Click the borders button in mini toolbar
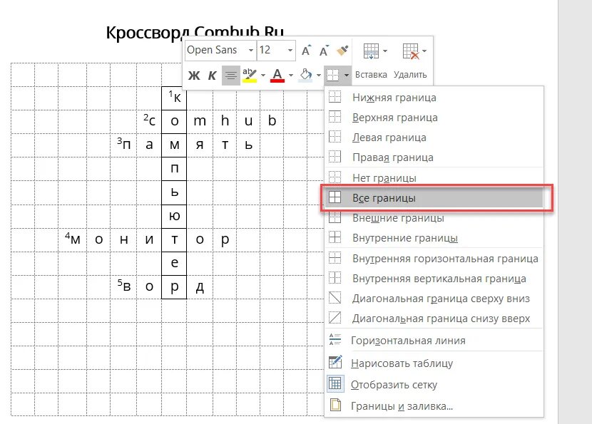The image size is (592, 424). pyautogui.click(x=333, y=76)
